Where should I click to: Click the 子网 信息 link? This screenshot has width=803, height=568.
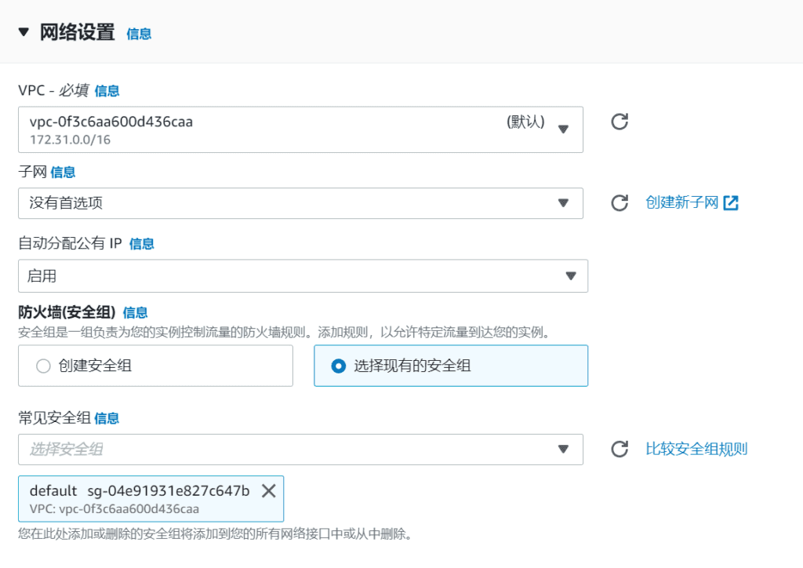63,172
